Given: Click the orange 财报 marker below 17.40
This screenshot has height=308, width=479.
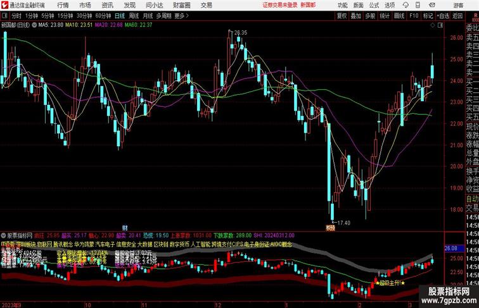Looking at the screenshot, I should pos(330,228).
